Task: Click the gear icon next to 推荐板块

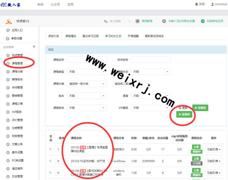Action: click(8, 80)
